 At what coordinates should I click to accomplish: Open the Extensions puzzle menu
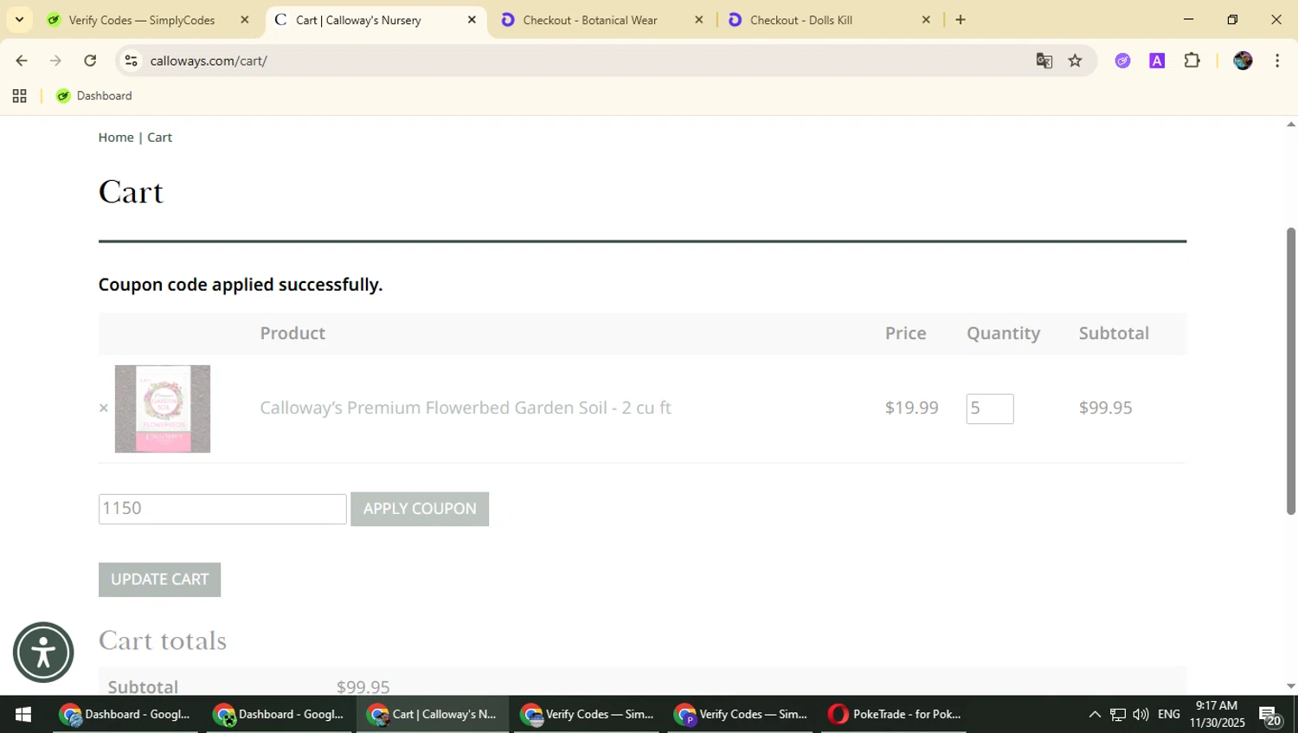pyautogui.click(x=1192, y=61)
